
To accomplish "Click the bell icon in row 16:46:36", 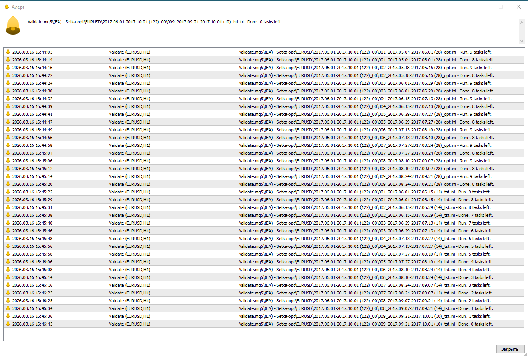I will click(8, 316).
